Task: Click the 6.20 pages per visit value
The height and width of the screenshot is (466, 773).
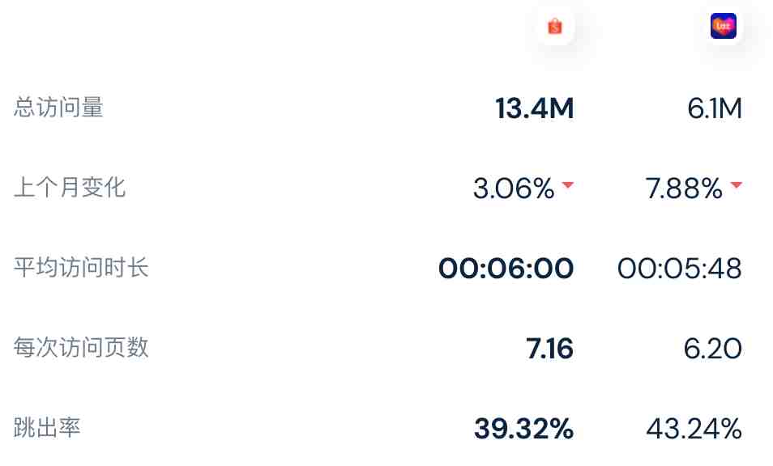Action: click(713, 349)
